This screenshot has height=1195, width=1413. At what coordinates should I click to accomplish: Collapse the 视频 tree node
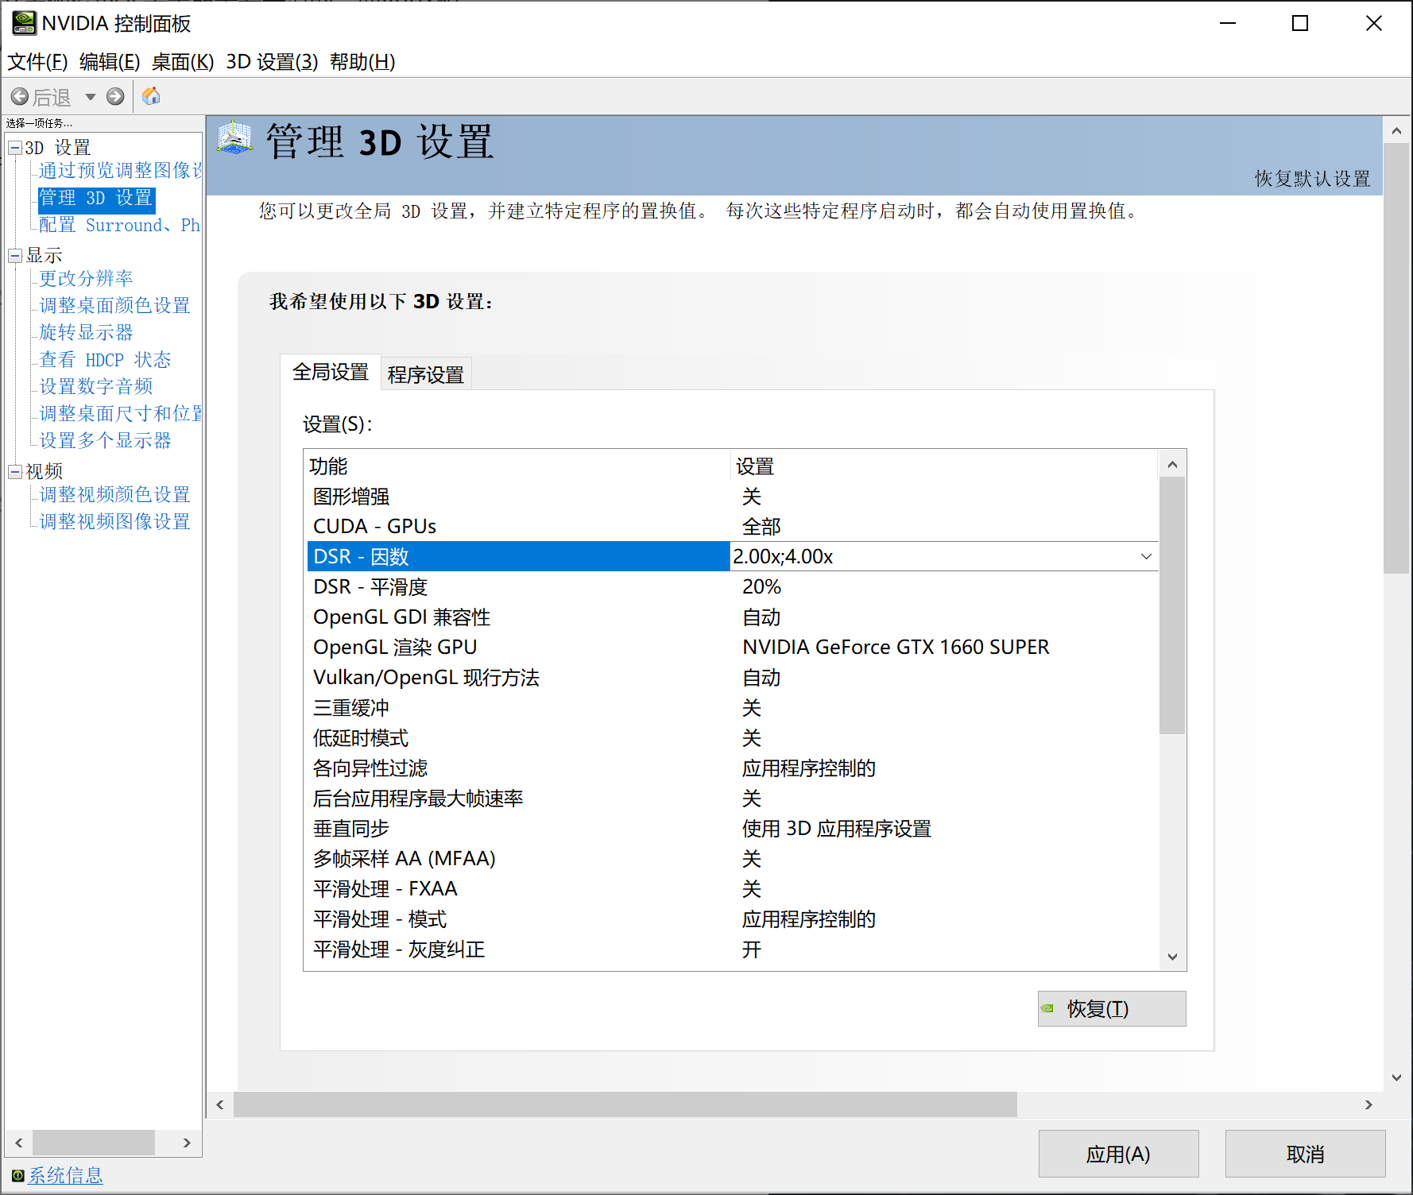coord(14,472)
